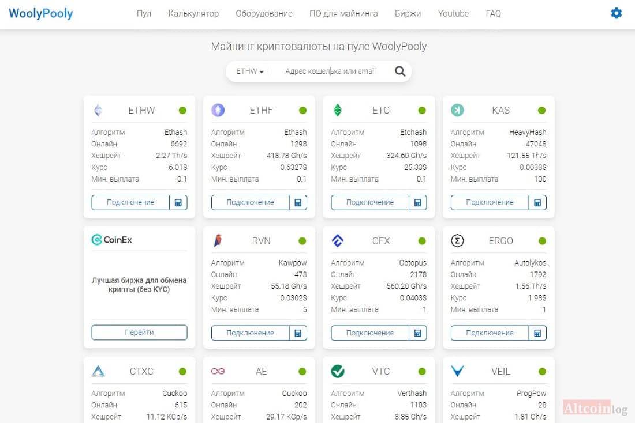This screenshot has height=423, width=635.
Task: Click Подключение button in KAS card
Action: (490, 203)
